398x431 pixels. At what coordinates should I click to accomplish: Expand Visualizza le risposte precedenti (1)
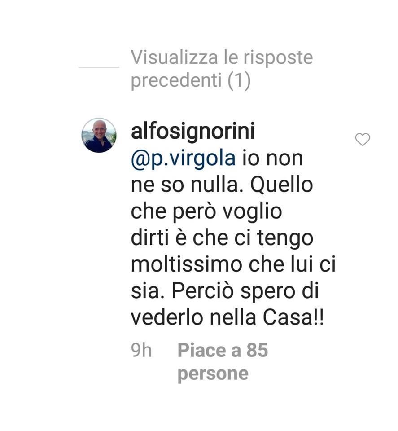222,69
